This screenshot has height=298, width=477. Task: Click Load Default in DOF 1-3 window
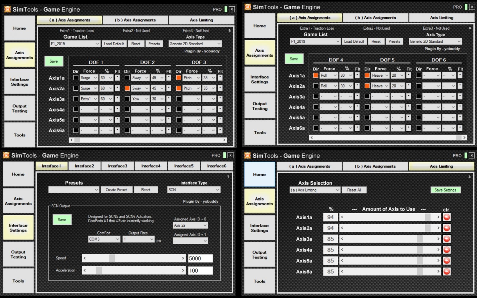[x=114, y=44]
